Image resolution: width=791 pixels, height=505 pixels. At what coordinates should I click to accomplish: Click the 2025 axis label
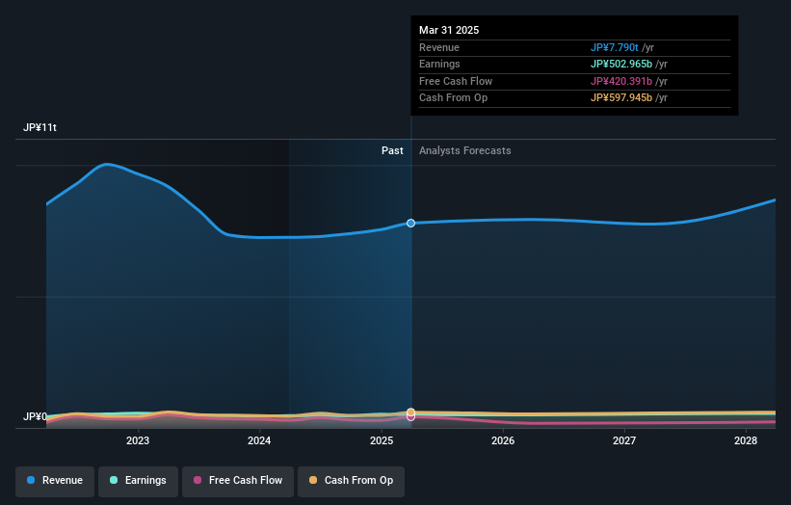pyautogui.click(x=382, y=440)
